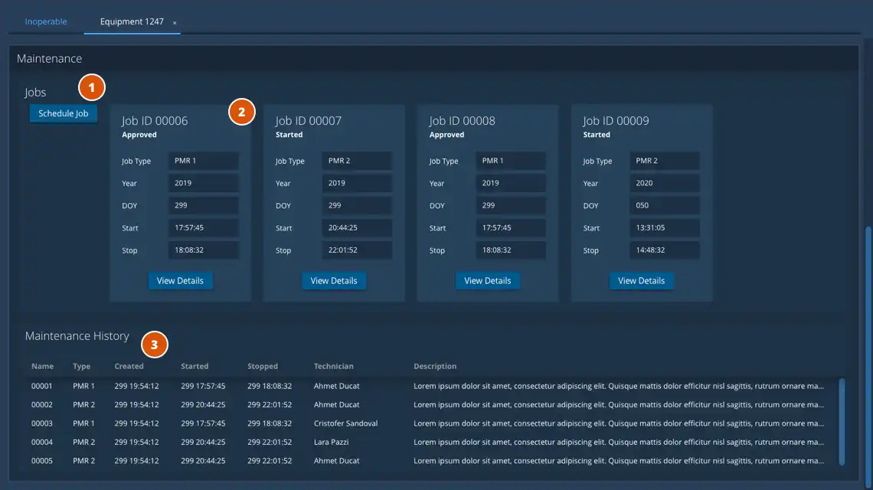View details of Job ID 00009

point(641,280)
